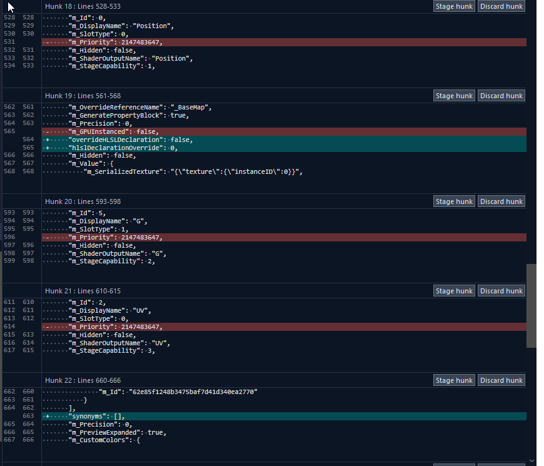Click the Hunk 19 header label
Viewport: 544px width, 466px height.
83,96
